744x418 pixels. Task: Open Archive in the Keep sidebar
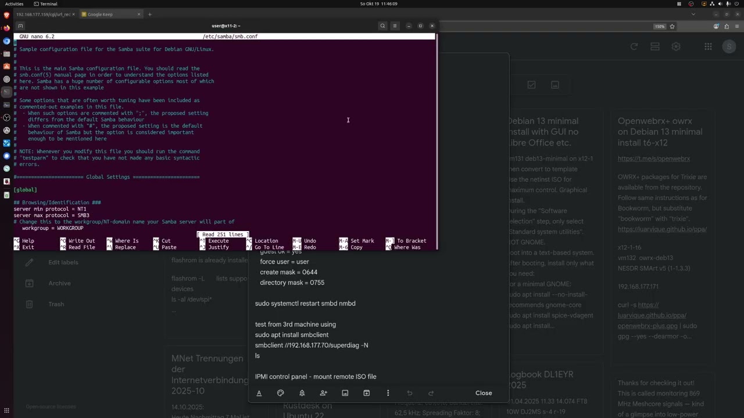pyautogui.click(x=59, y=283)
